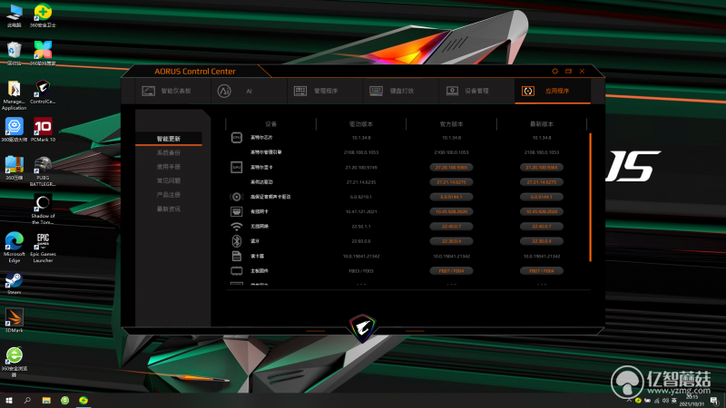726x408 pixels.
Task: Click official version 6.0.9144.1 audio button
Action: 451,197
